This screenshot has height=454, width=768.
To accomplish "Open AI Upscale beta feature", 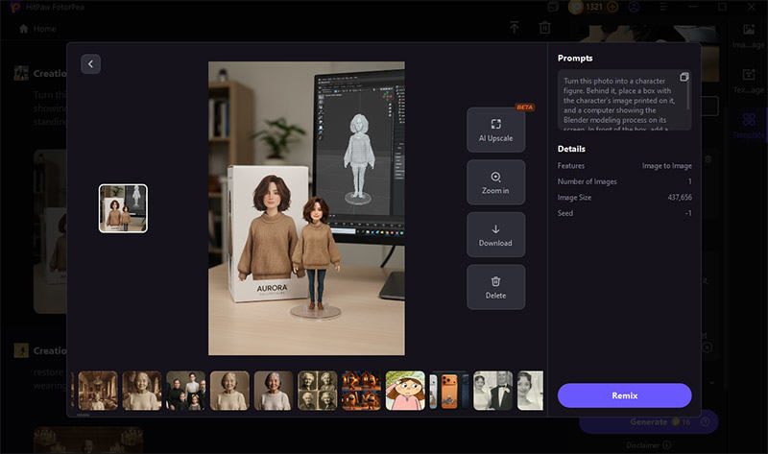I will click(x=495, y=130).
